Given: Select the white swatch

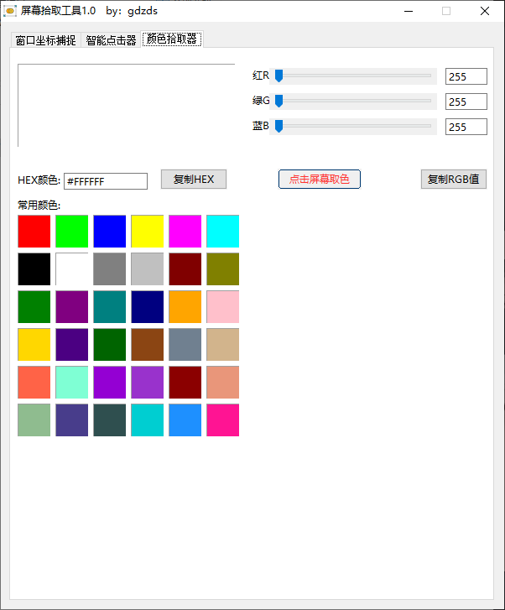Looking at the screenshot, I should 72,269.
